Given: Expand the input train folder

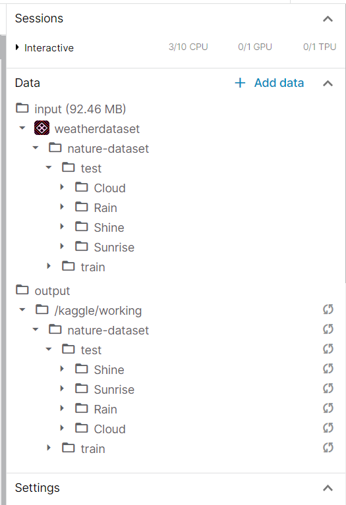Looking at the screenshot, I should point(49,266).
